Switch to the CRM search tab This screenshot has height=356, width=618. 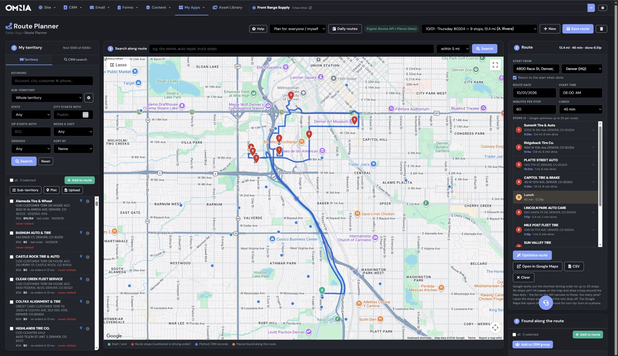75,59
